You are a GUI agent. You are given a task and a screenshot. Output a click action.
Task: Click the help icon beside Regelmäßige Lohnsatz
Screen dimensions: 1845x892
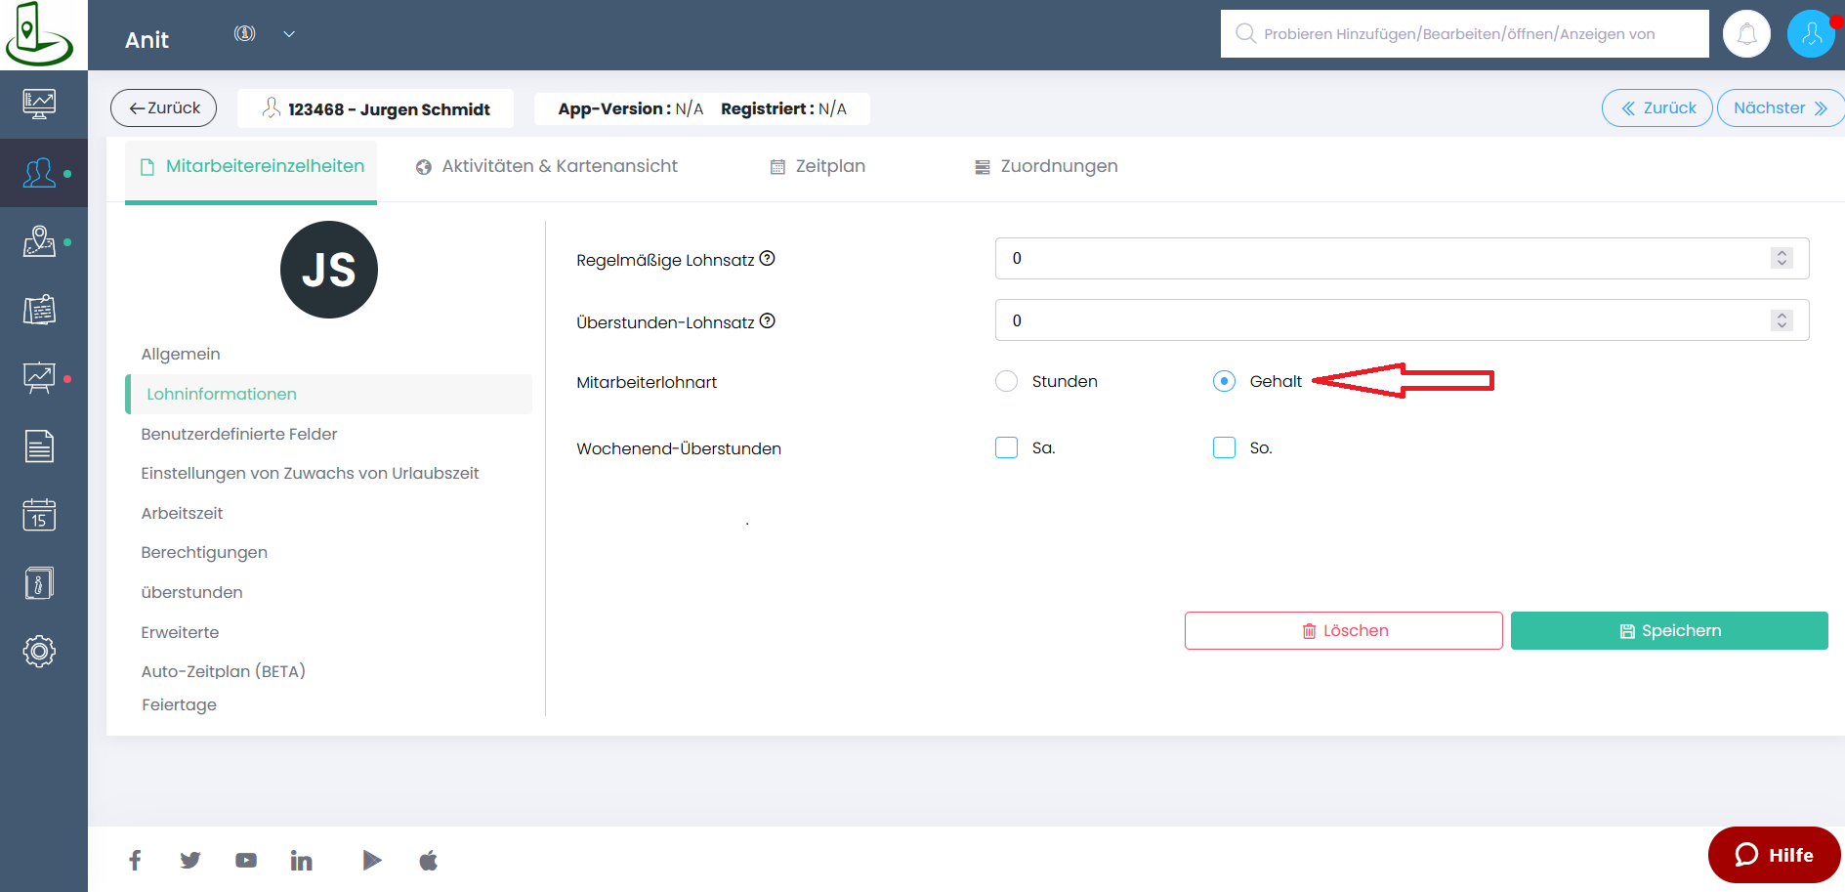tap(768, 259)
